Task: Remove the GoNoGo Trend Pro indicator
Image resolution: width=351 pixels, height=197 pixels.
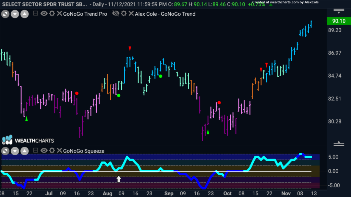Action: tap(59, 14)
